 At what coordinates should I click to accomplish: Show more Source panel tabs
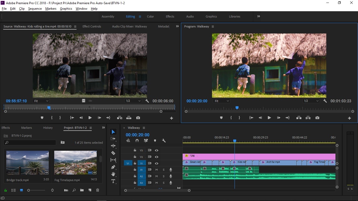pos(177,26)
